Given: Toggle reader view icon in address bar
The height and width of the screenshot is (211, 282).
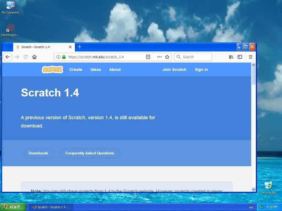Looking at the screenshot, I should (148, 57).
